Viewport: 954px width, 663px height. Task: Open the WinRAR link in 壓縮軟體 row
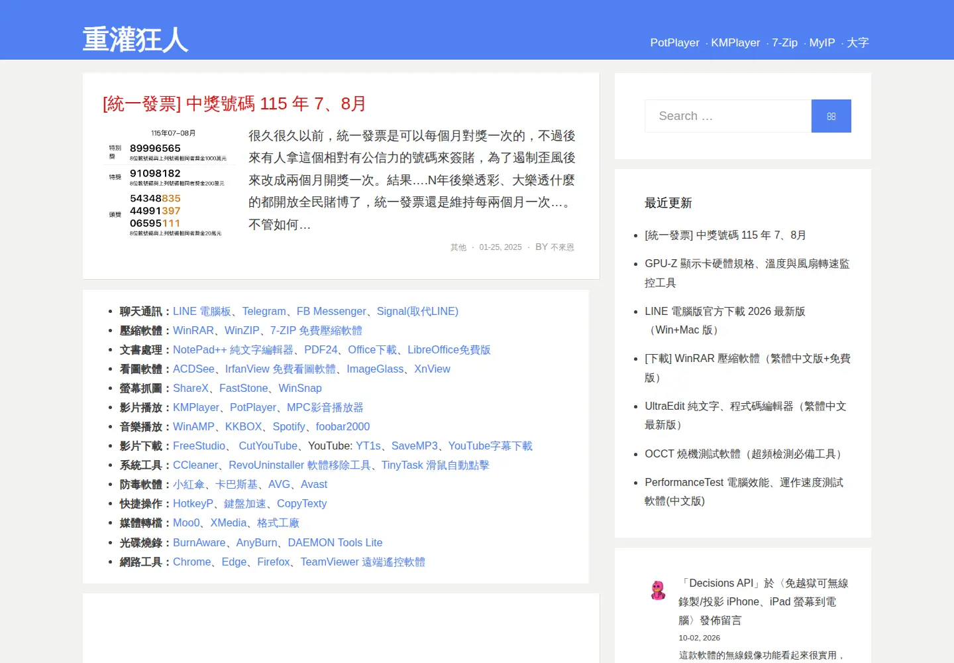(193, 330)
